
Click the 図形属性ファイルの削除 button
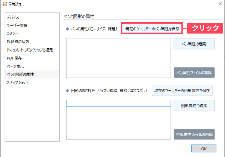(194, 134)
